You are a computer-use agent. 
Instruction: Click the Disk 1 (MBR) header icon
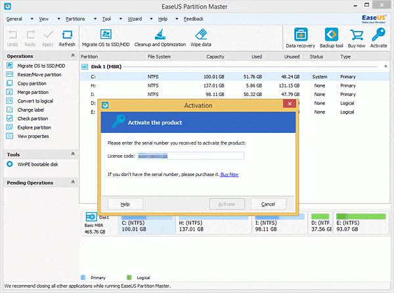[x=85, y=66]
